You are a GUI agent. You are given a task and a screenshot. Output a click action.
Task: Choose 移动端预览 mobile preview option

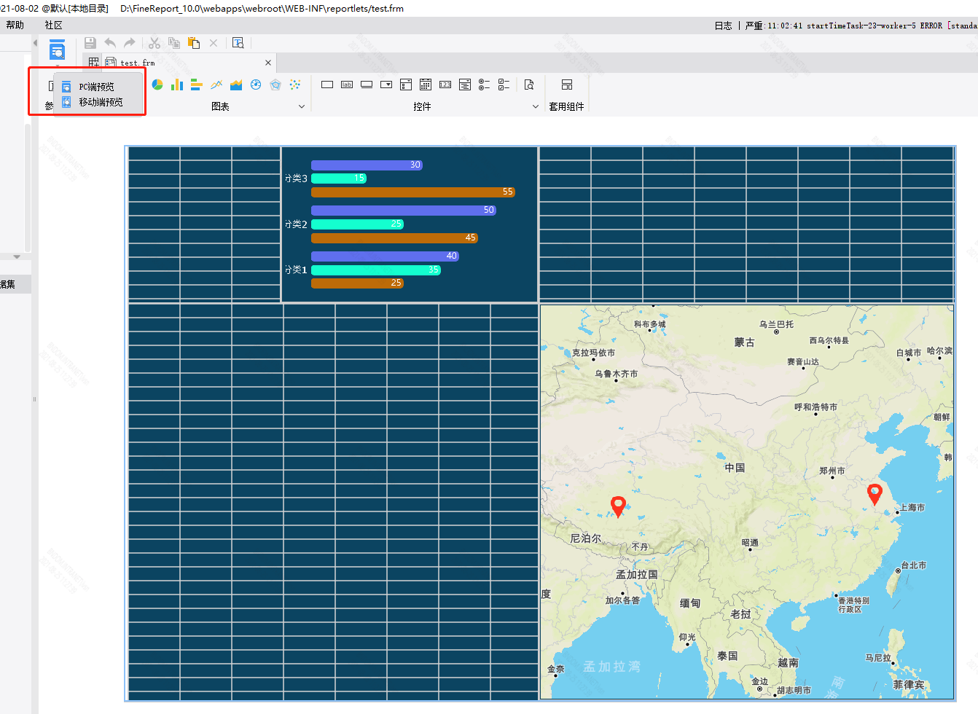pyautogui.click(x=101, y=102)
